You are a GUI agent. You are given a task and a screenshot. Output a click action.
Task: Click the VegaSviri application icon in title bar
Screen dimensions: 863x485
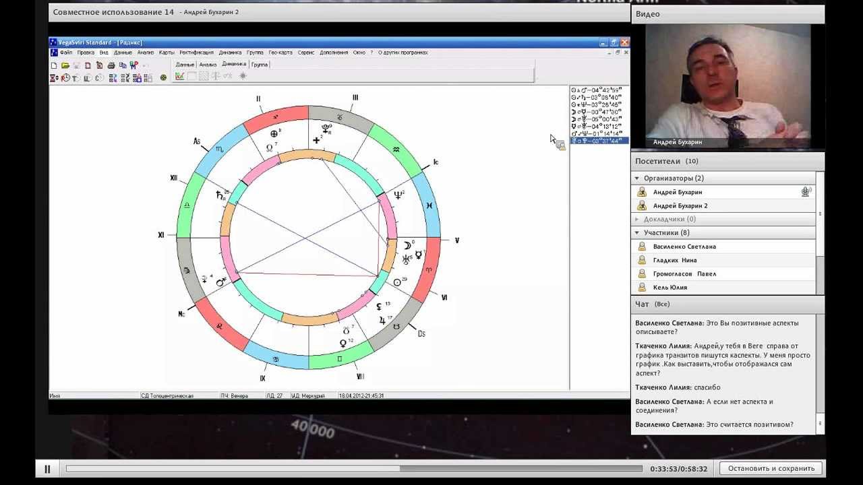pos(53,42)
